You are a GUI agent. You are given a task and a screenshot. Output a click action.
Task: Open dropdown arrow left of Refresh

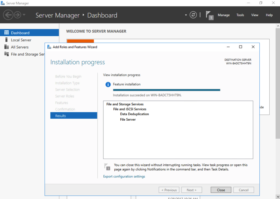point(186,15)
